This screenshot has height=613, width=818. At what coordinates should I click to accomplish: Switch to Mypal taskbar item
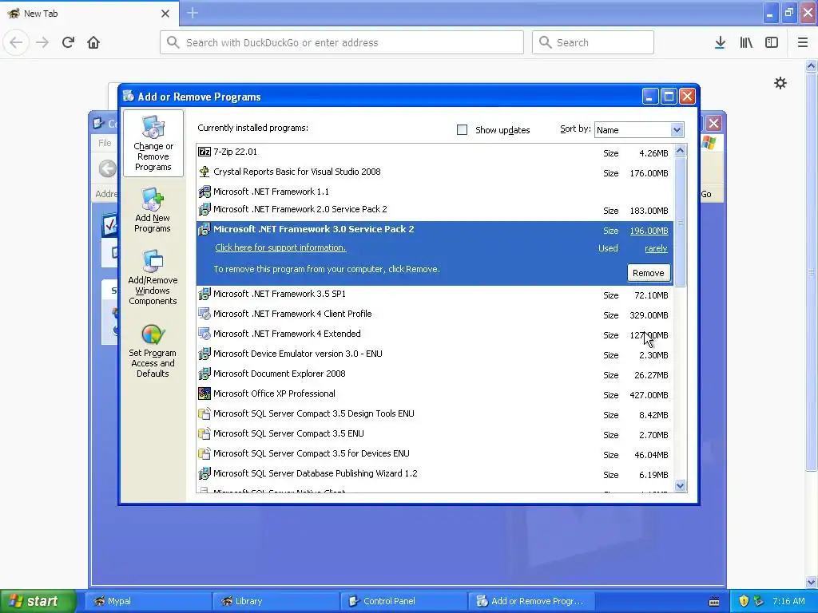pos(147,601)
